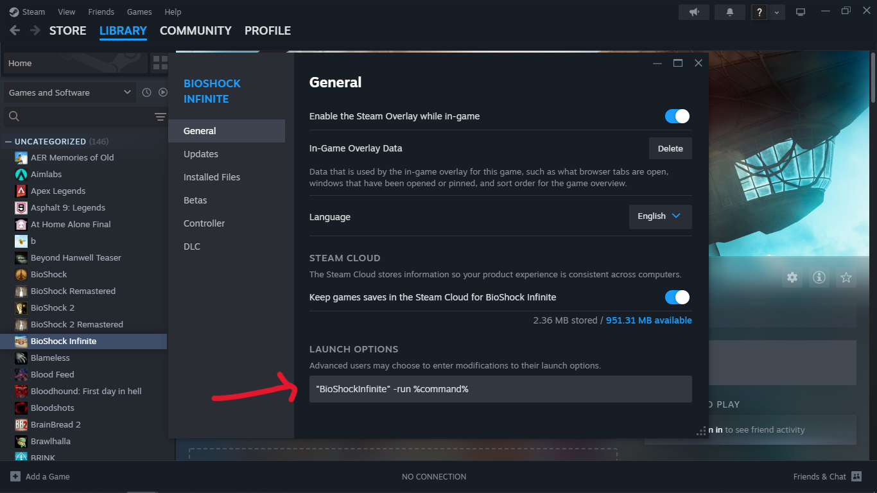Select Brawlhalla in the games list

point(51,441)
